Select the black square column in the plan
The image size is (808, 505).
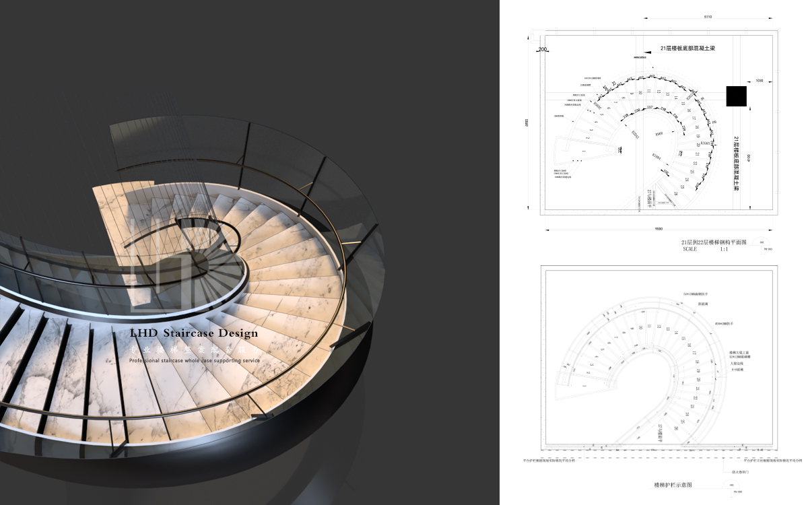pyautogui.click(x=737, y=96)
